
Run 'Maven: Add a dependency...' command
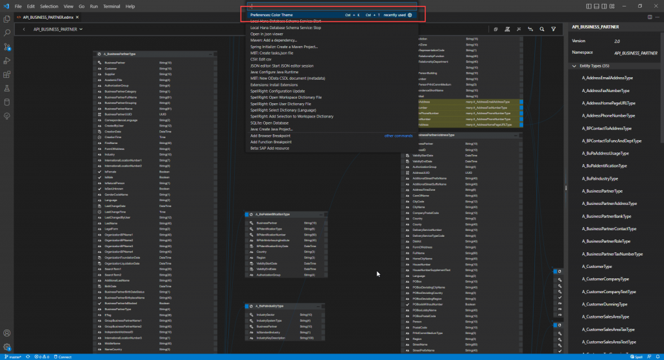coord(331,40)
